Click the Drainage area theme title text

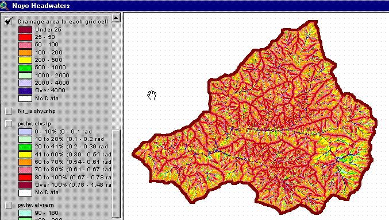pos(63,22)
